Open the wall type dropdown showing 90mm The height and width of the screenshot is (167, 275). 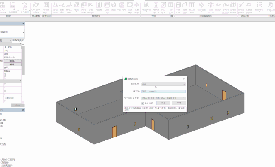[x=163, y=91]
